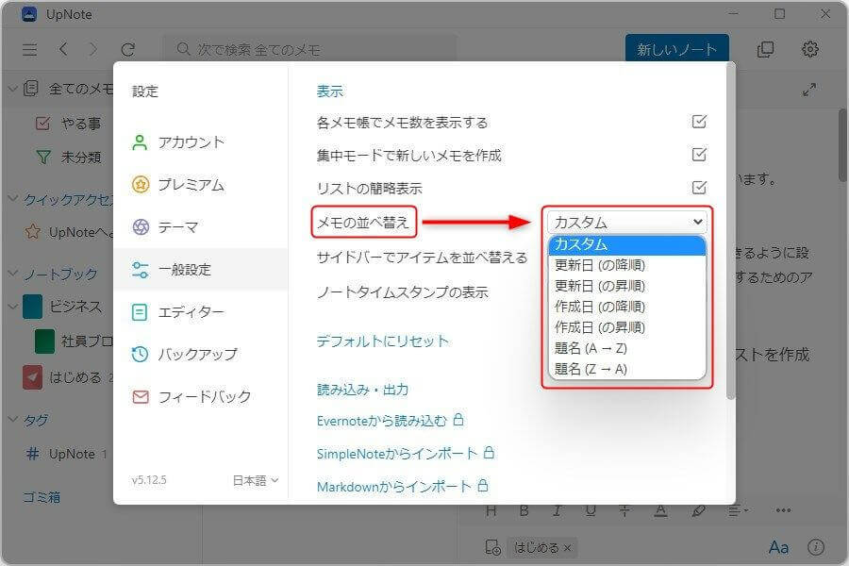Click the main window vertical scrollbar

tap(843, 146)
